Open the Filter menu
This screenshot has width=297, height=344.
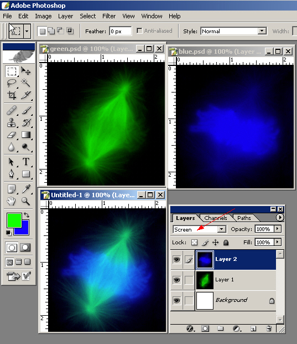click(x=109, y=16)
